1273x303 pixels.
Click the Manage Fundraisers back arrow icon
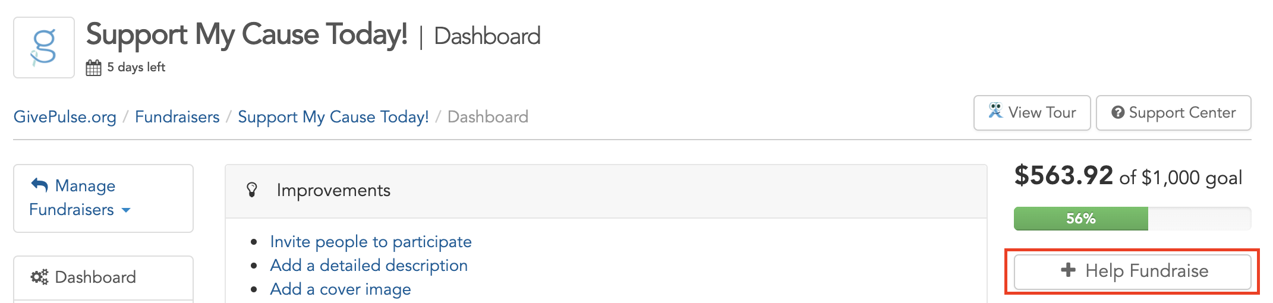coord(39,185)
